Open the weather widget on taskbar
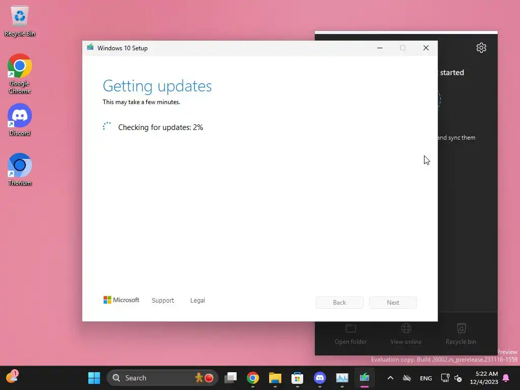Viewport: 520px width, 390px height. [12, 377]
